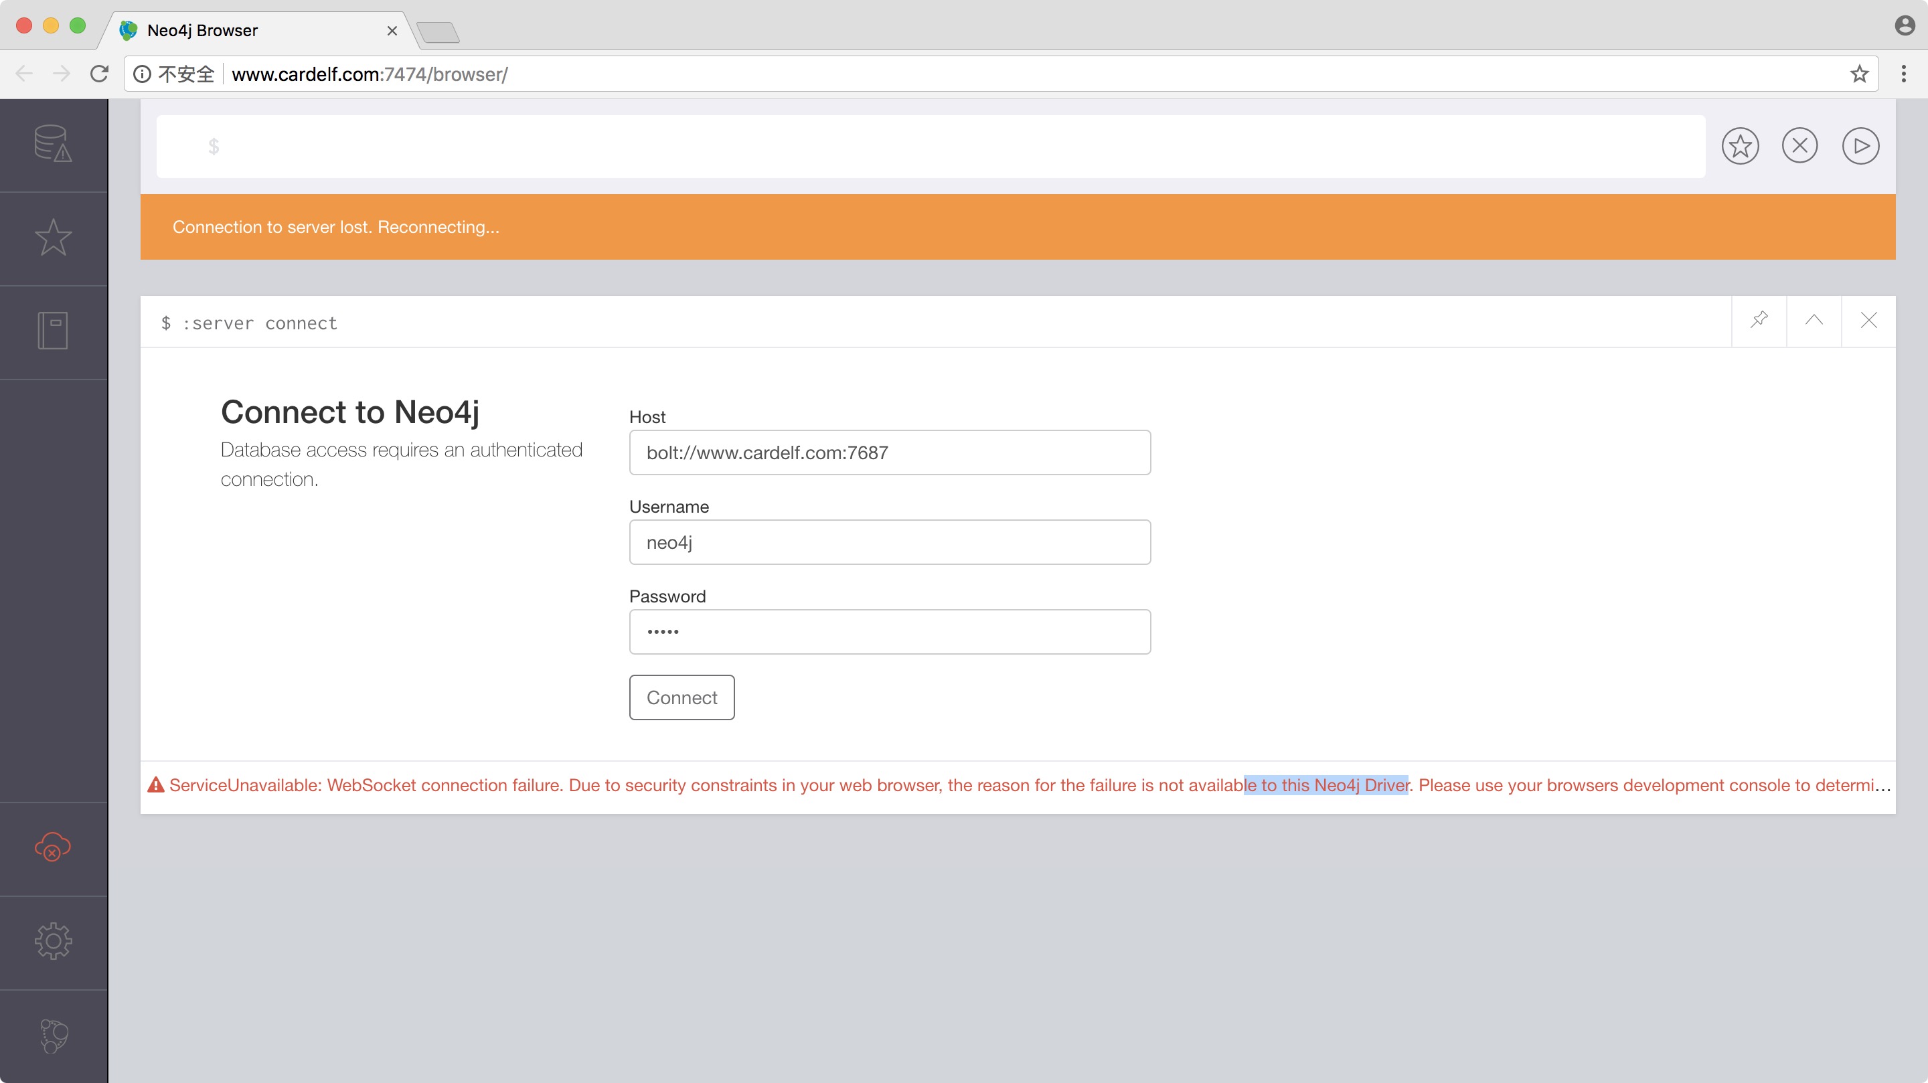Click the Username field containing neo4j
The image size is (1928, 1083).
pyautogui.click(x=890, y=543)
